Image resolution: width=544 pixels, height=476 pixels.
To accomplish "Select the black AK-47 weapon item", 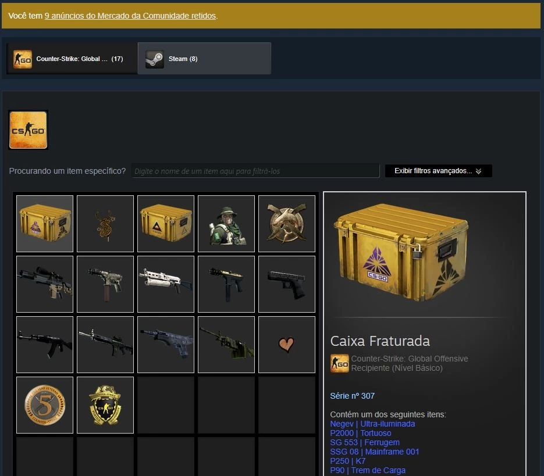I will click(45, 345).
